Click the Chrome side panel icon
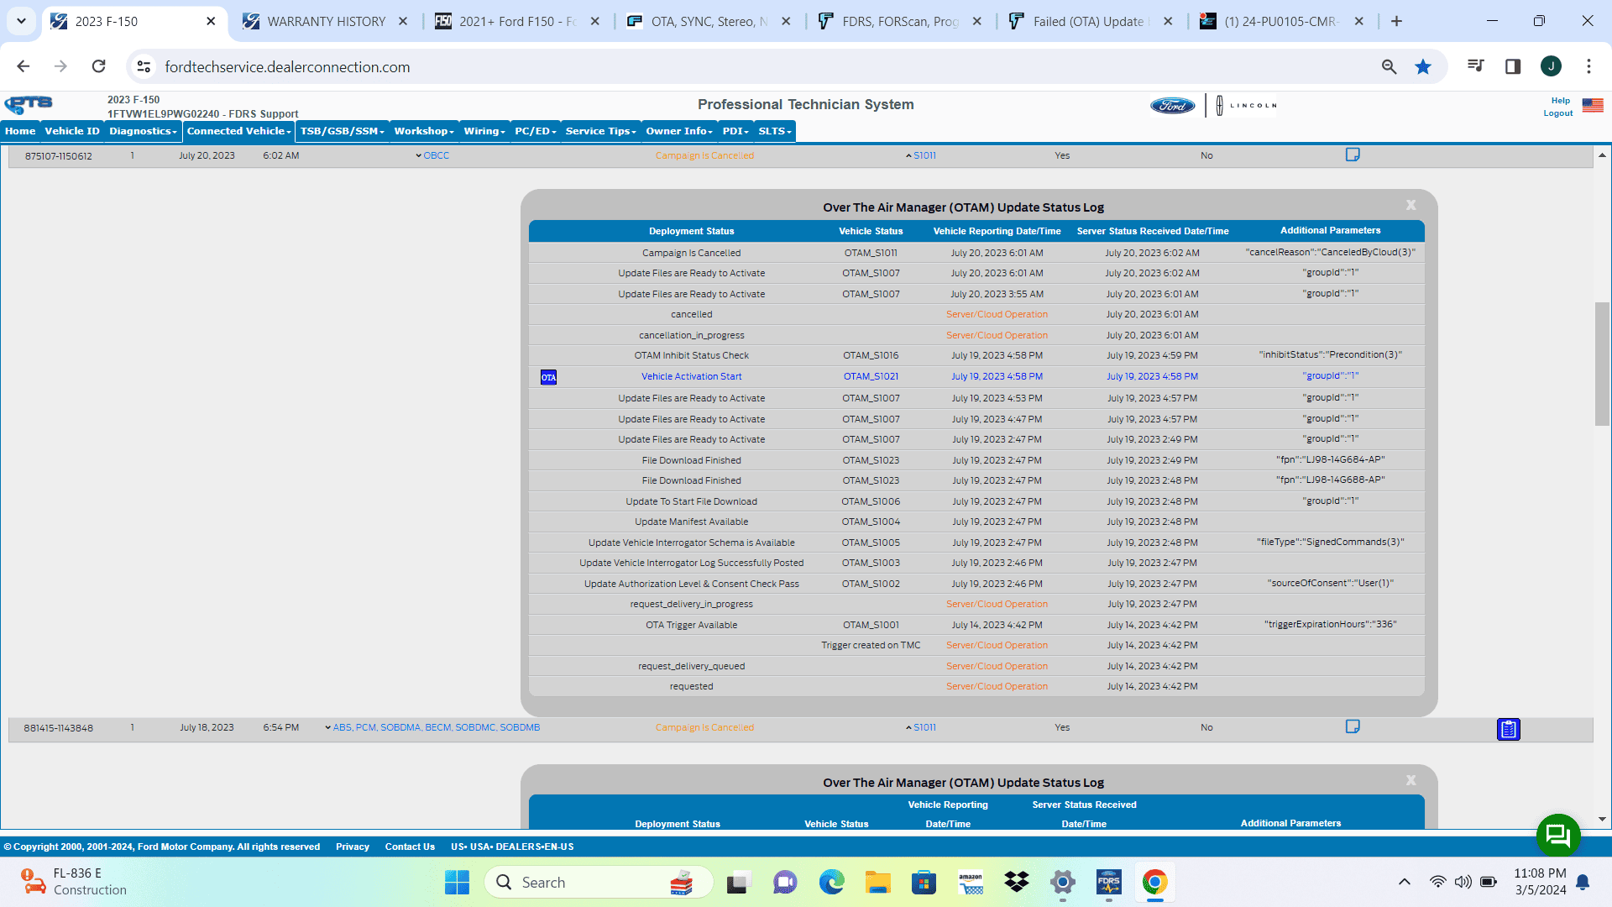1612x907 pixels. pos(1512,67)
